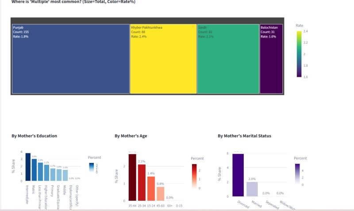This screenshot has width=354, height=211.
Task: Click the purple Percent color scale
Action: 297,170
